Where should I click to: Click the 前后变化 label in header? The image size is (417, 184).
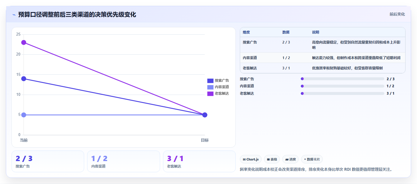(397, 14)
